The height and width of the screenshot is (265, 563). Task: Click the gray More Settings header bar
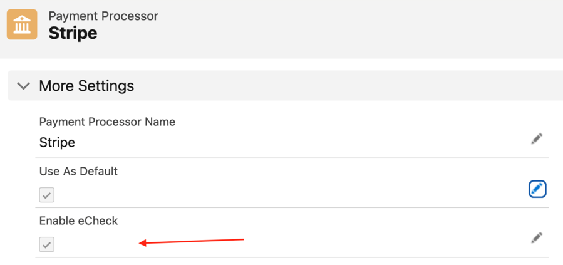pos(344,86)
